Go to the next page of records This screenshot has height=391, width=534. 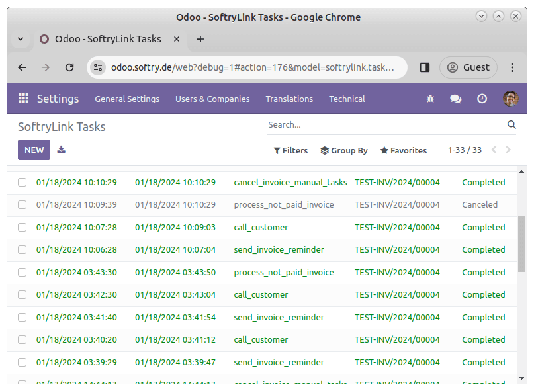pos(508,150)
